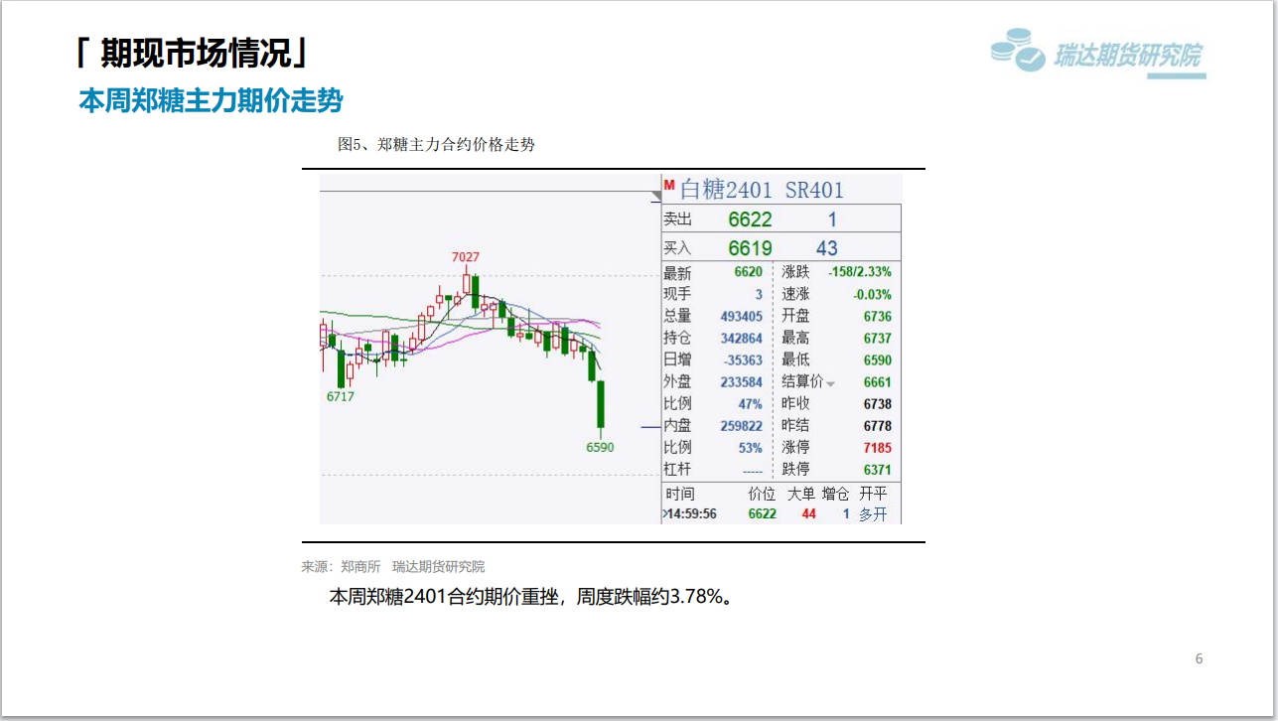Click the 时间 column header

pos(680,494)
